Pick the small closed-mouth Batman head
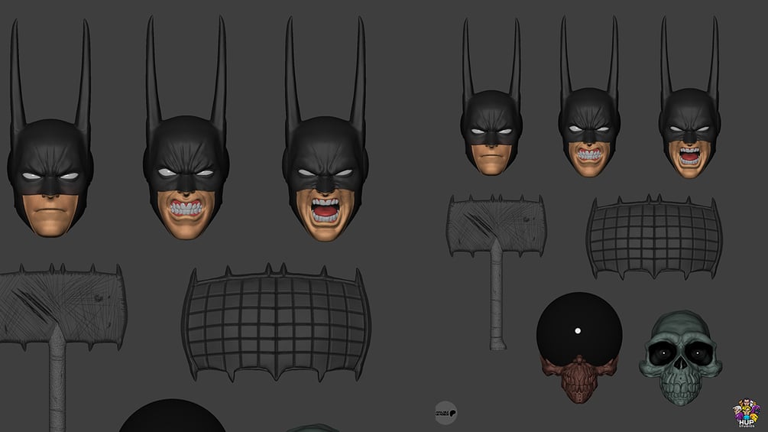Viewport: 768px width, 432px height. click(491, 96)
